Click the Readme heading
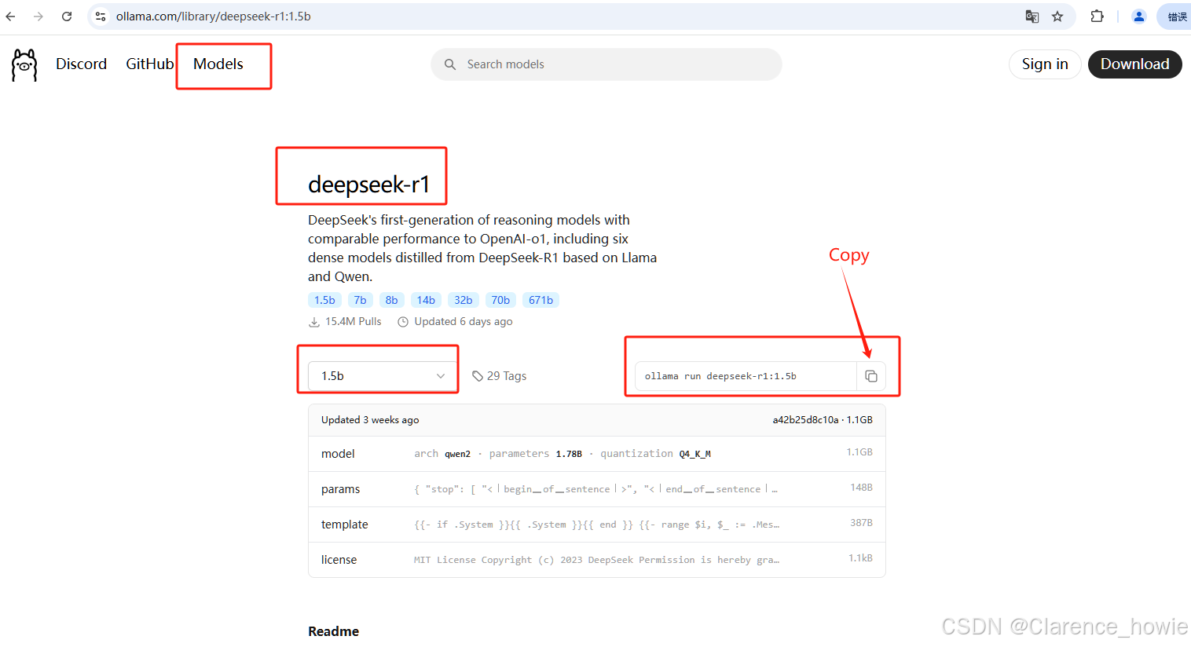 tap(333, 631)
